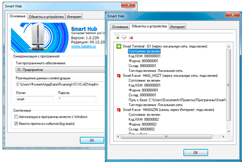Select highlighted Состояние: включен row under G1
Image resolution: width=244 pixels, height=164 pixels.
coord(144,51)
